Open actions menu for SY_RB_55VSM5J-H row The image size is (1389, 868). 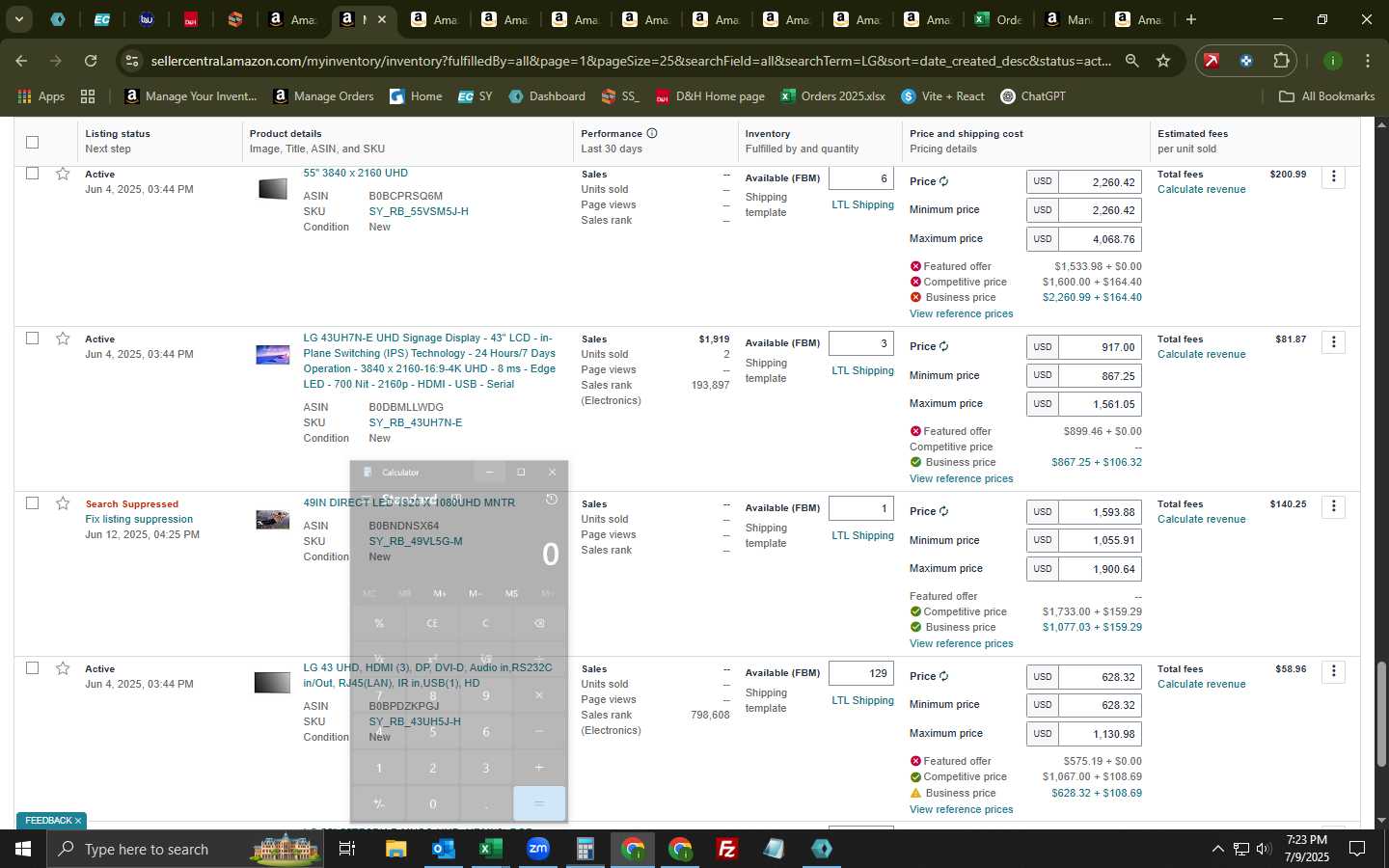(x=1333, y=176)
